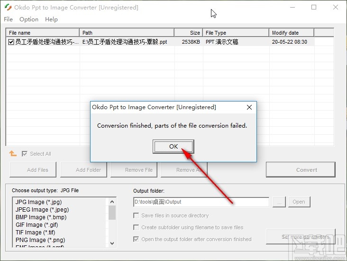Click the orange move-up arrow icon
Viewport: 347px width, 261px height.
13,153
